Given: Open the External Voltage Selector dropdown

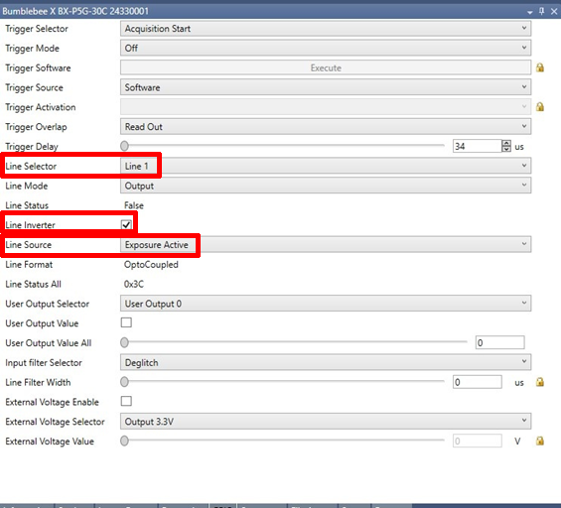Looking at the screenshot, I should click(326, 422).
